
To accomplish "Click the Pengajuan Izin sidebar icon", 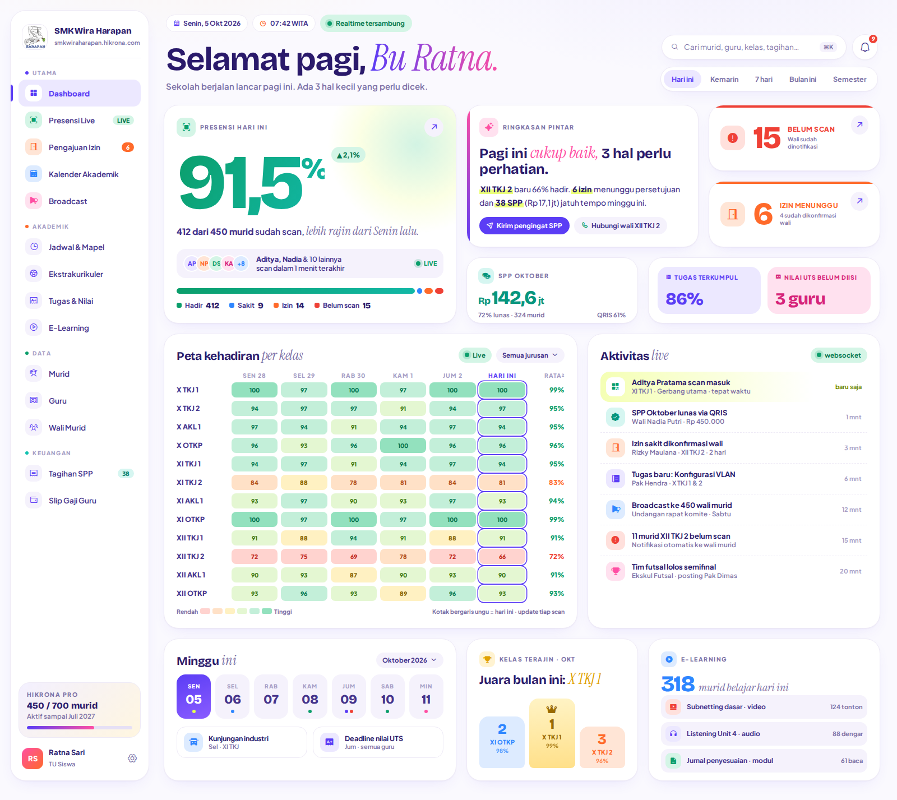I will pos(34,147).
